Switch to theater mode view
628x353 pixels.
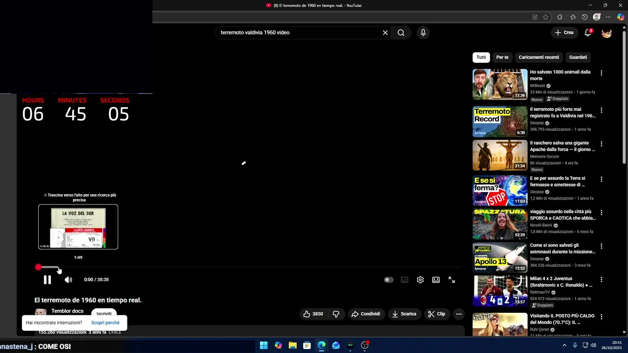pos(436,280)
